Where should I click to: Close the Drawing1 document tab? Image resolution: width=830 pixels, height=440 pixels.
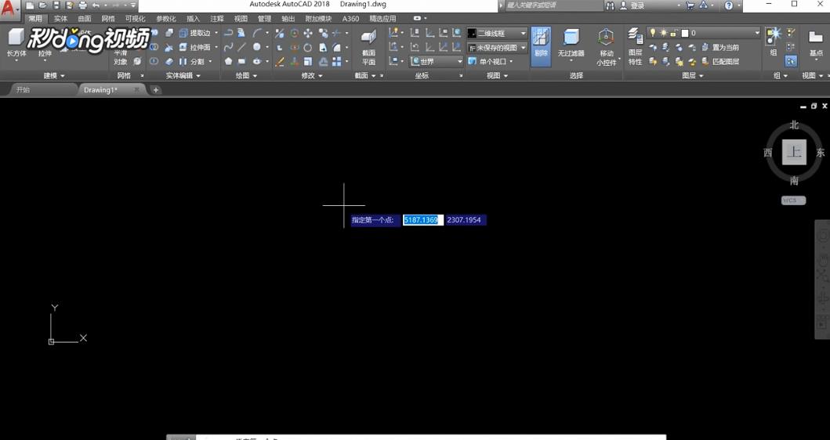pyautogui.click(x=136, y=90)
